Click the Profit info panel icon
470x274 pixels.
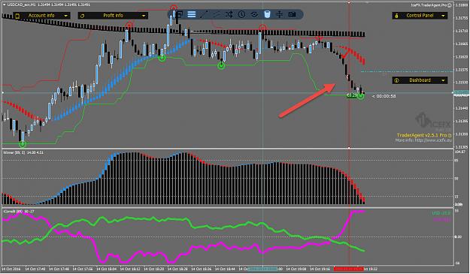[83, 16]
